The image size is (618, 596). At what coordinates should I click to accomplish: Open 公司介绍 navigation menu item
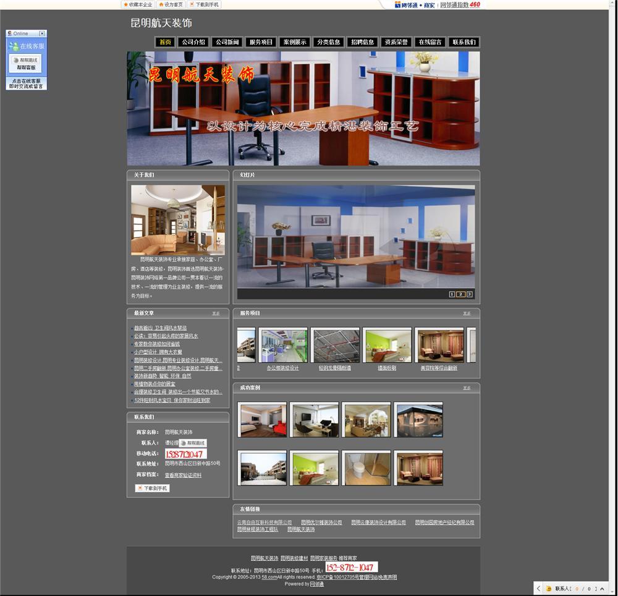[x=193, y=42]
